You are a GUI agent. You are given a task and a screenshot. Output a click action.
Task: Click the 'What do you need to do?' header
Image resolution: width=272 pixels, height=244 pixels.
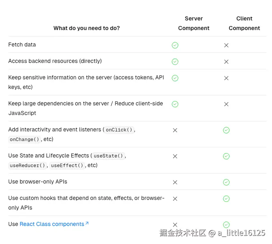87,28
